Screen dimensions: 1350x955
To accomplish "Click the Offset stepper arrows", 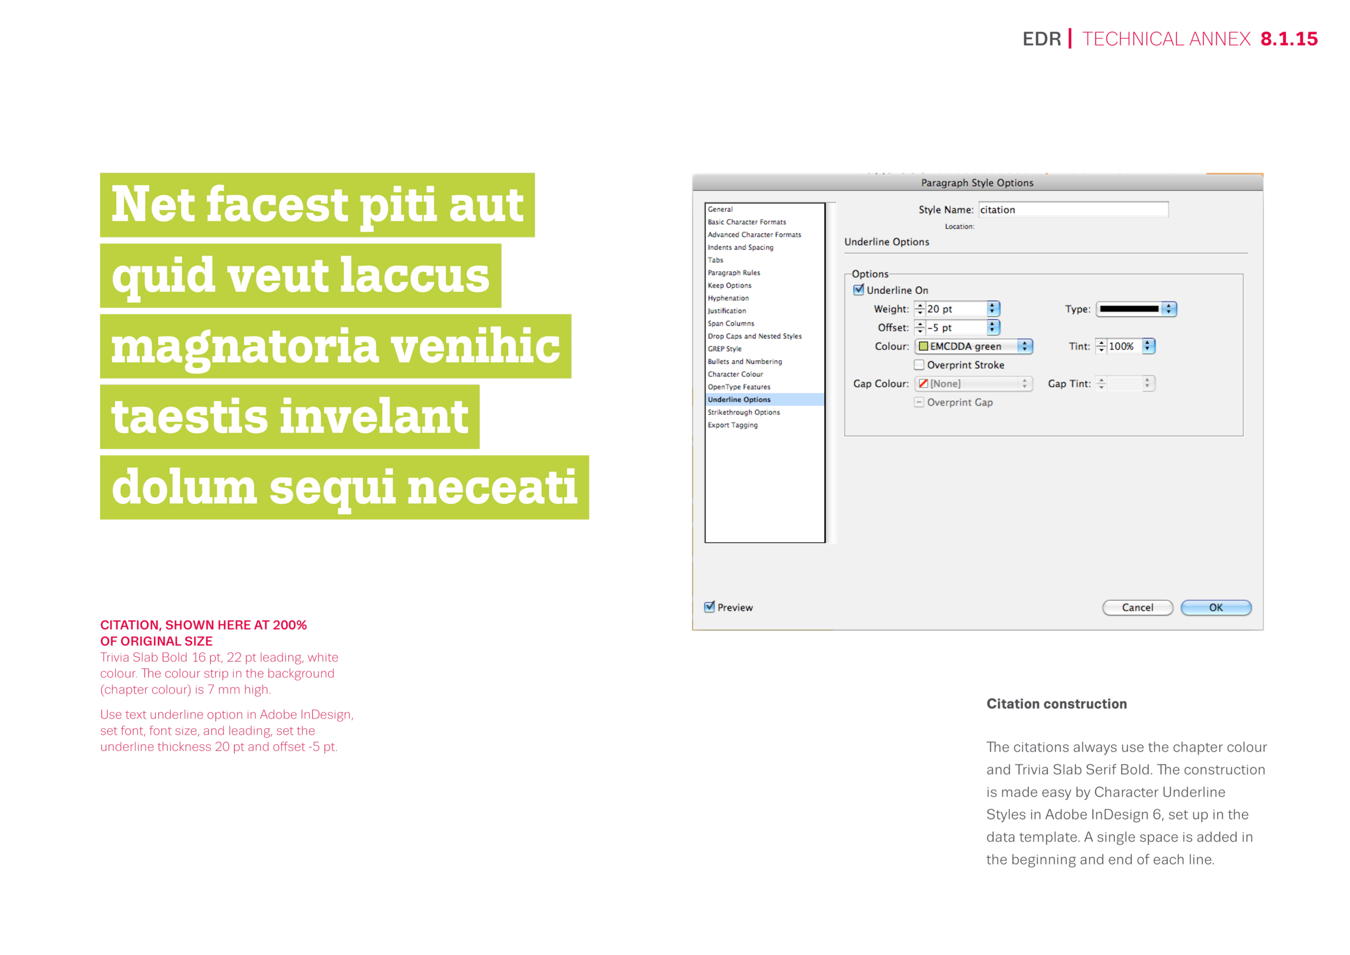I will (x=920, y=327).
